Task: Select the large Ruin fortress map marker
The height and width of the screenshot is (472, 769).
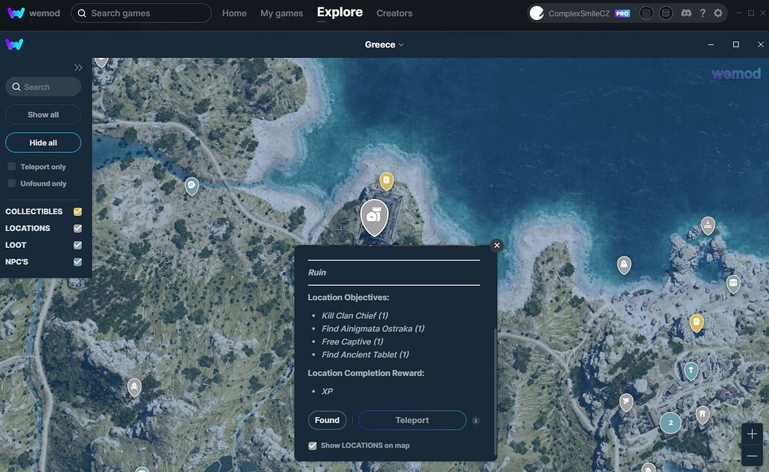Action: [x=374, y=216]
